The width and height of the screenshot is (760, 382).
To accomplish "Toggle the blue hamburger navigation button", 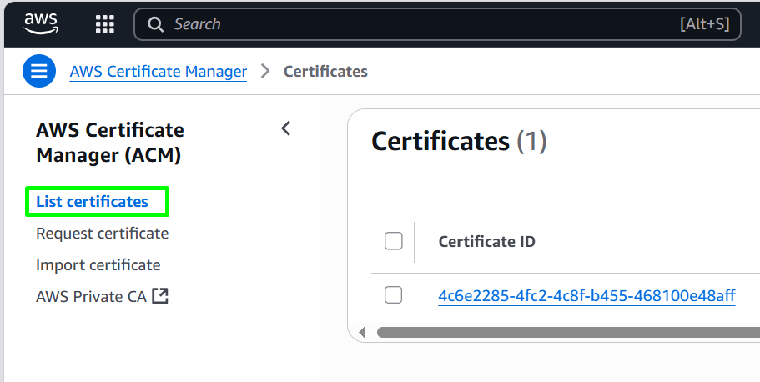I will point(39,71).
